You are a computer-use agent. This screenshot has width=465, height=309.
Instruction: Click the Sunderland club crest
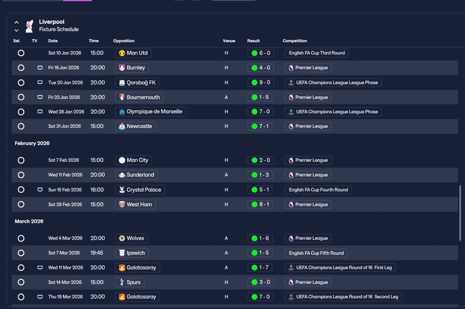point(122,175)
